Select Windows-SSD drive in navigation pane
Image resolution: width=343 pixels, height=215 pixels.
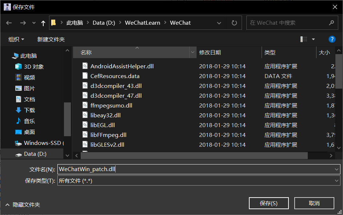39,143
